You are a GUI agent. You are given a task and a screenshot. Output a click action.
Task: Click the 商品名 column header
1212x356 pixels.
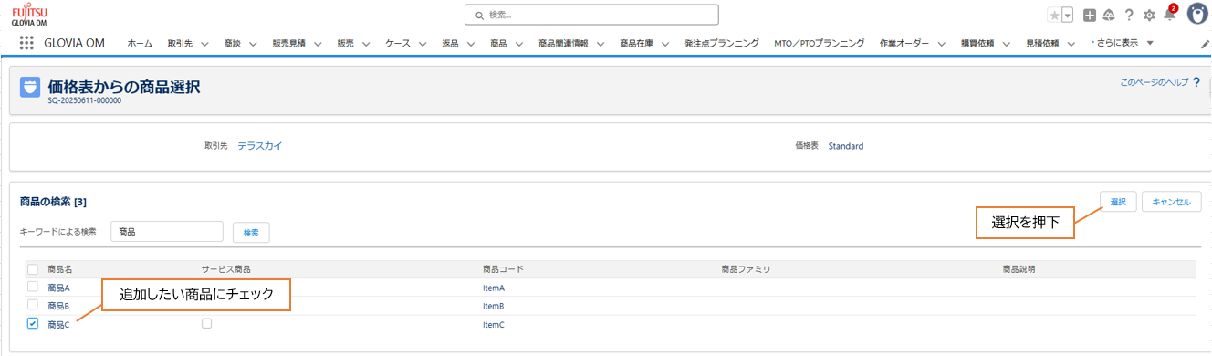[x=60, y=269]
